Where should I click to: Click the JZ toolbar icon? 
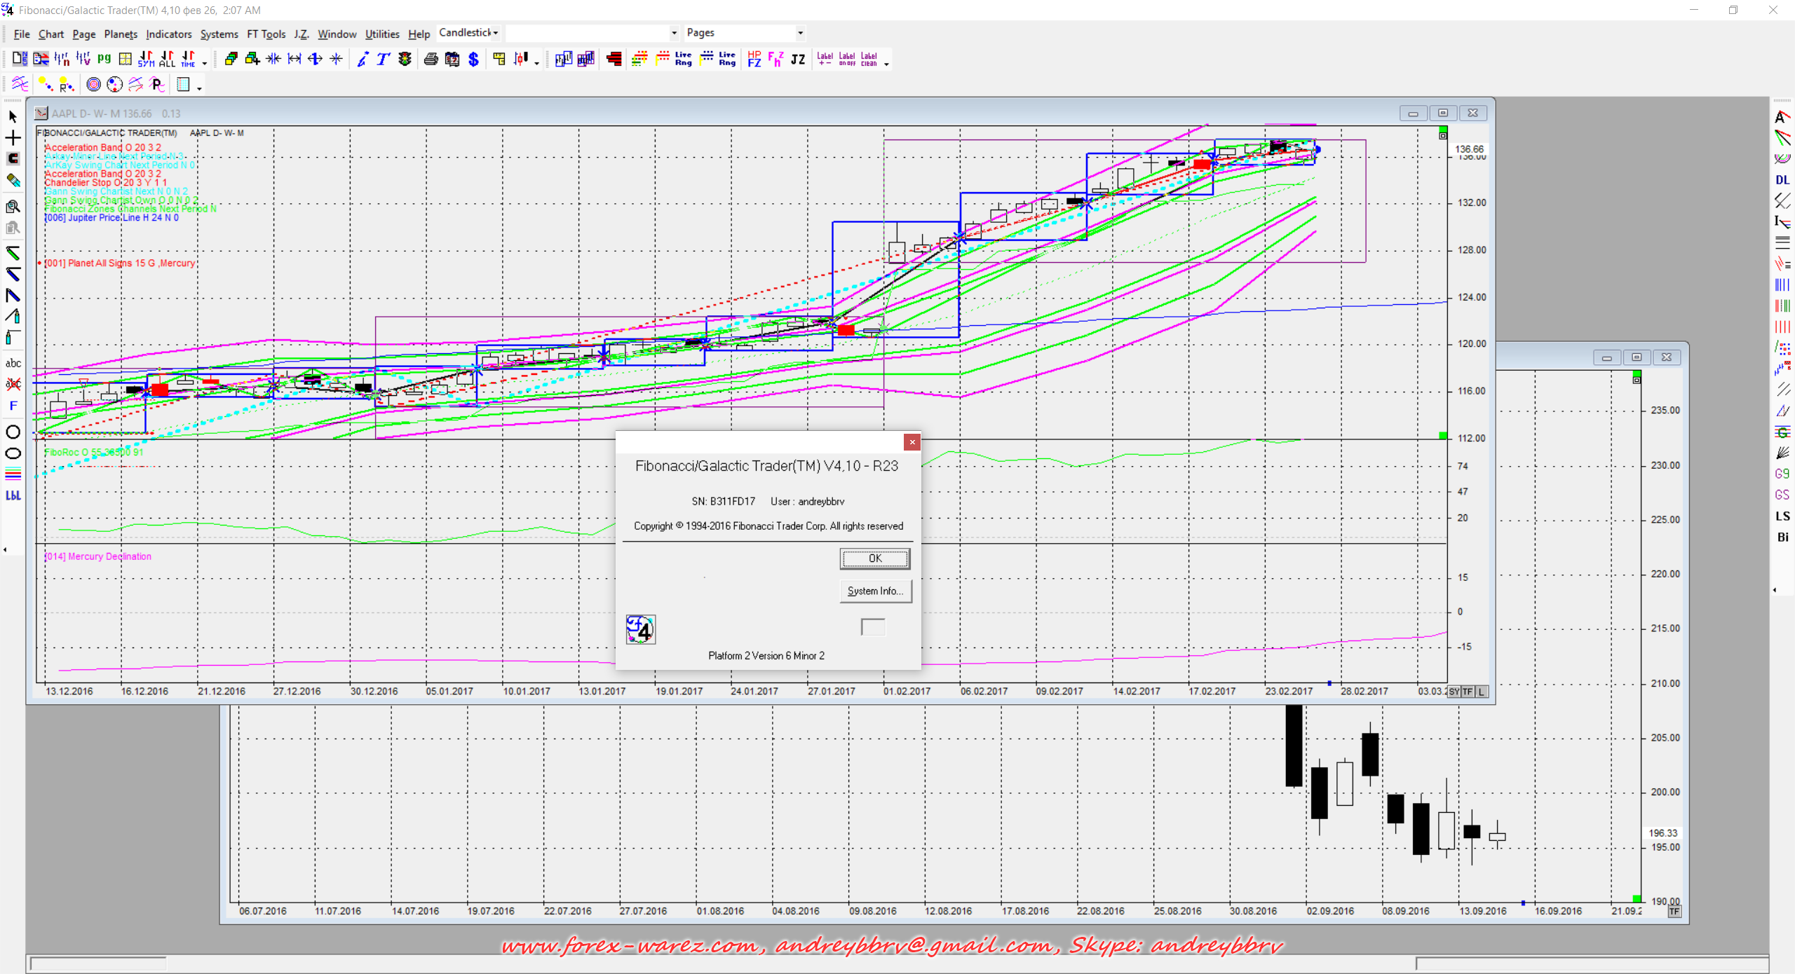click(798, 60)
